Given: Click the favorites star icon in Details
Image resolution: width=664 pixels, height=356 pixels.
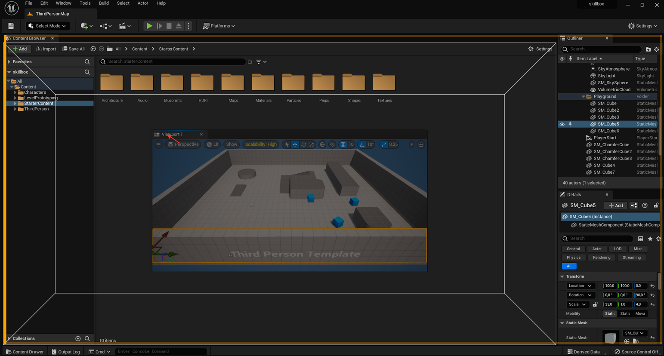Looking at the screenshot, I should [650, 239].
